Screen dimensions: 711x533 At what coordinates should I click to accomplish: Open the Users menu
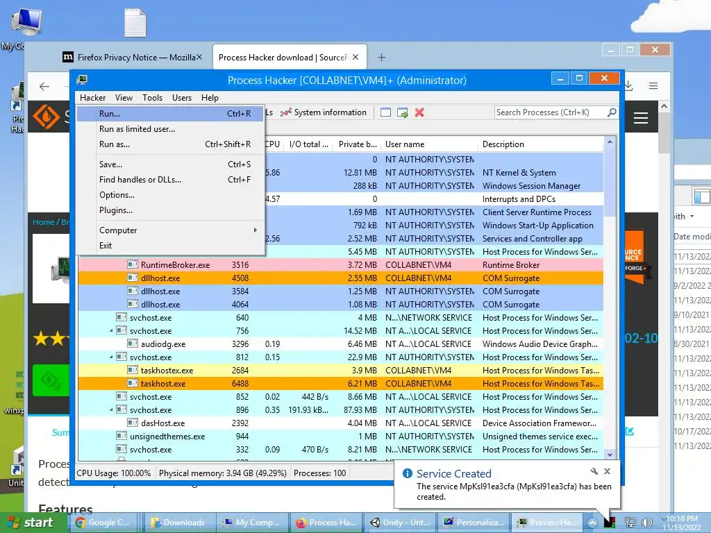tap(182, 98)
